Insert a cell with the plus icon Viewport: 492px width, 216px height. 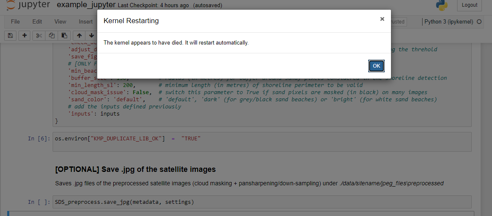tap(24, 35)
